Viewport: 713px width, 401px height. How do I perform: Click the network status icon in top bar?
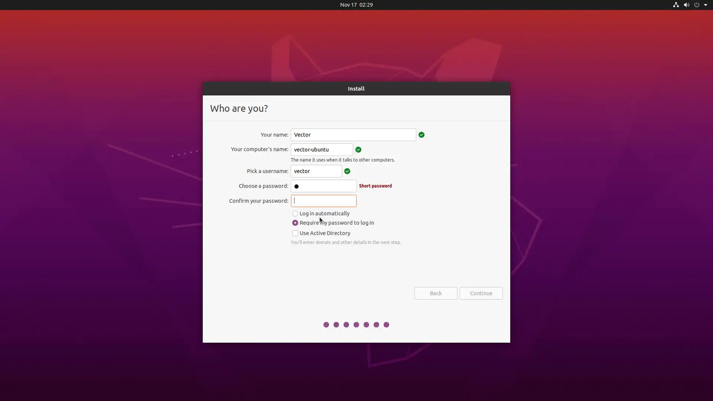(676, 5)
